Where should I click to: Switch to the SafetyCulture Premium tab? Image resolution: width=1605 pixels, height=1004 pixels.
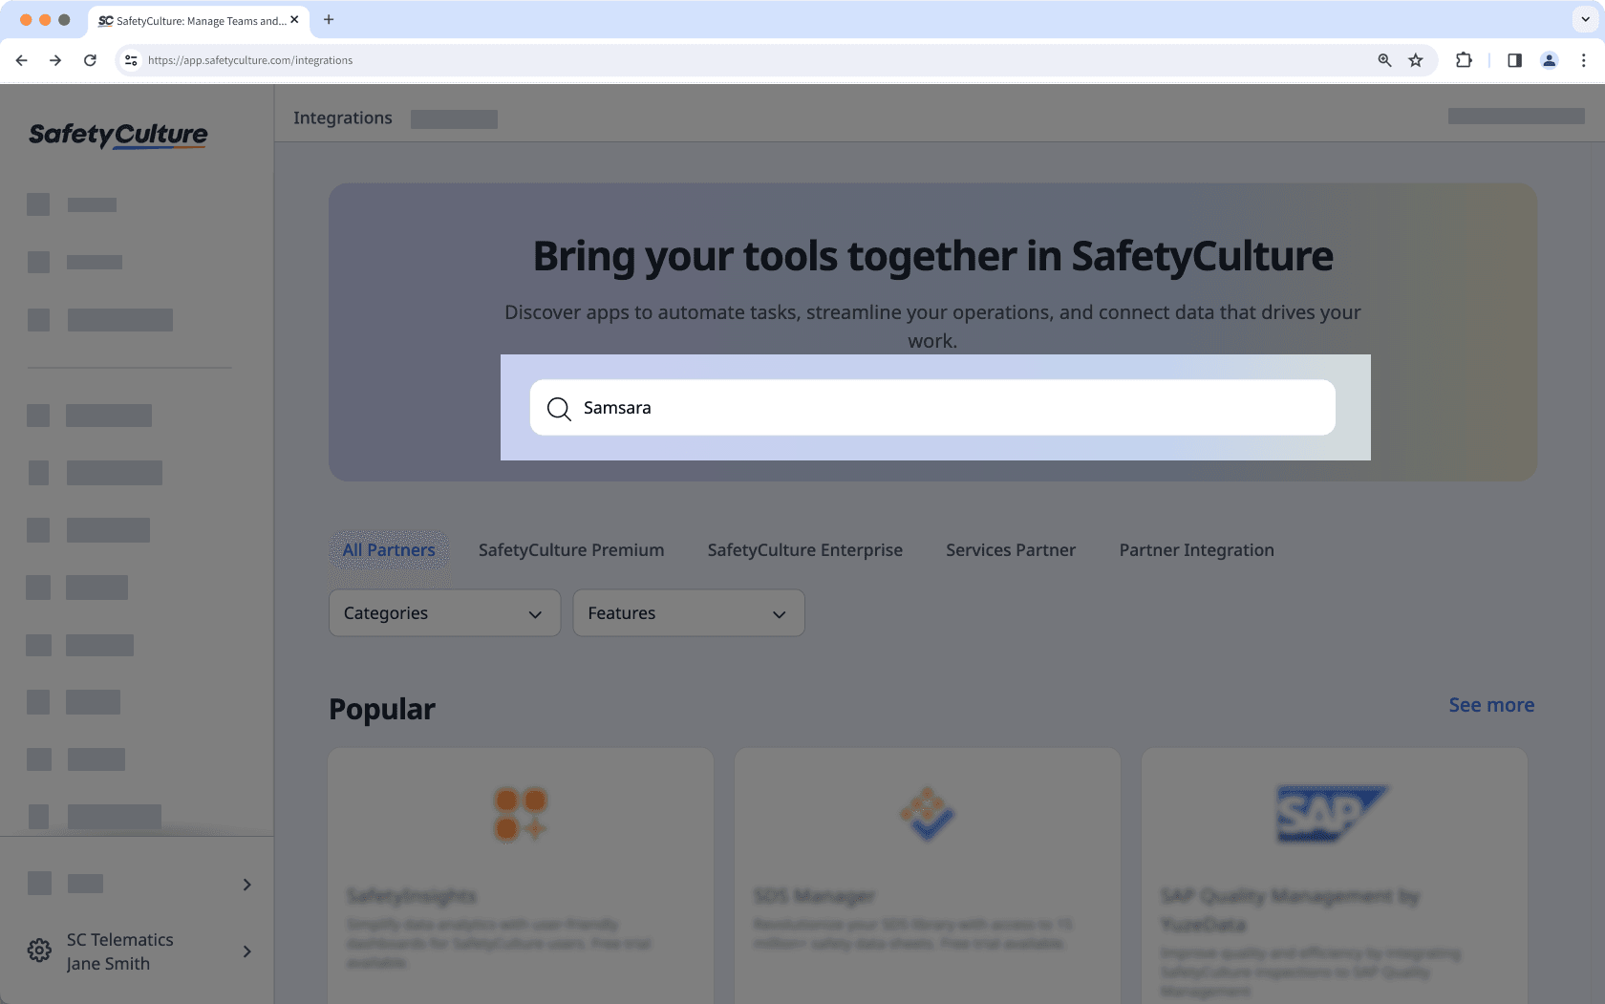click(x=570, y=549)
